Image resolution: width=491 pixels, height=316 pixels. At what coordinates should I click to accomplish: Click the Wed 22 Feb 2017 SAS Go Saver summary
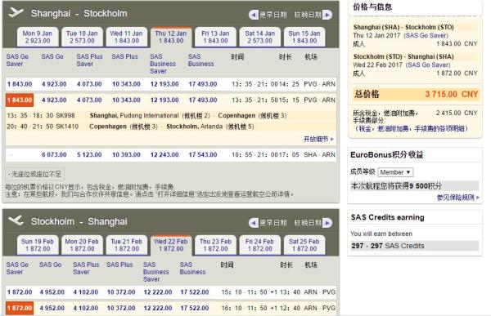402,65
